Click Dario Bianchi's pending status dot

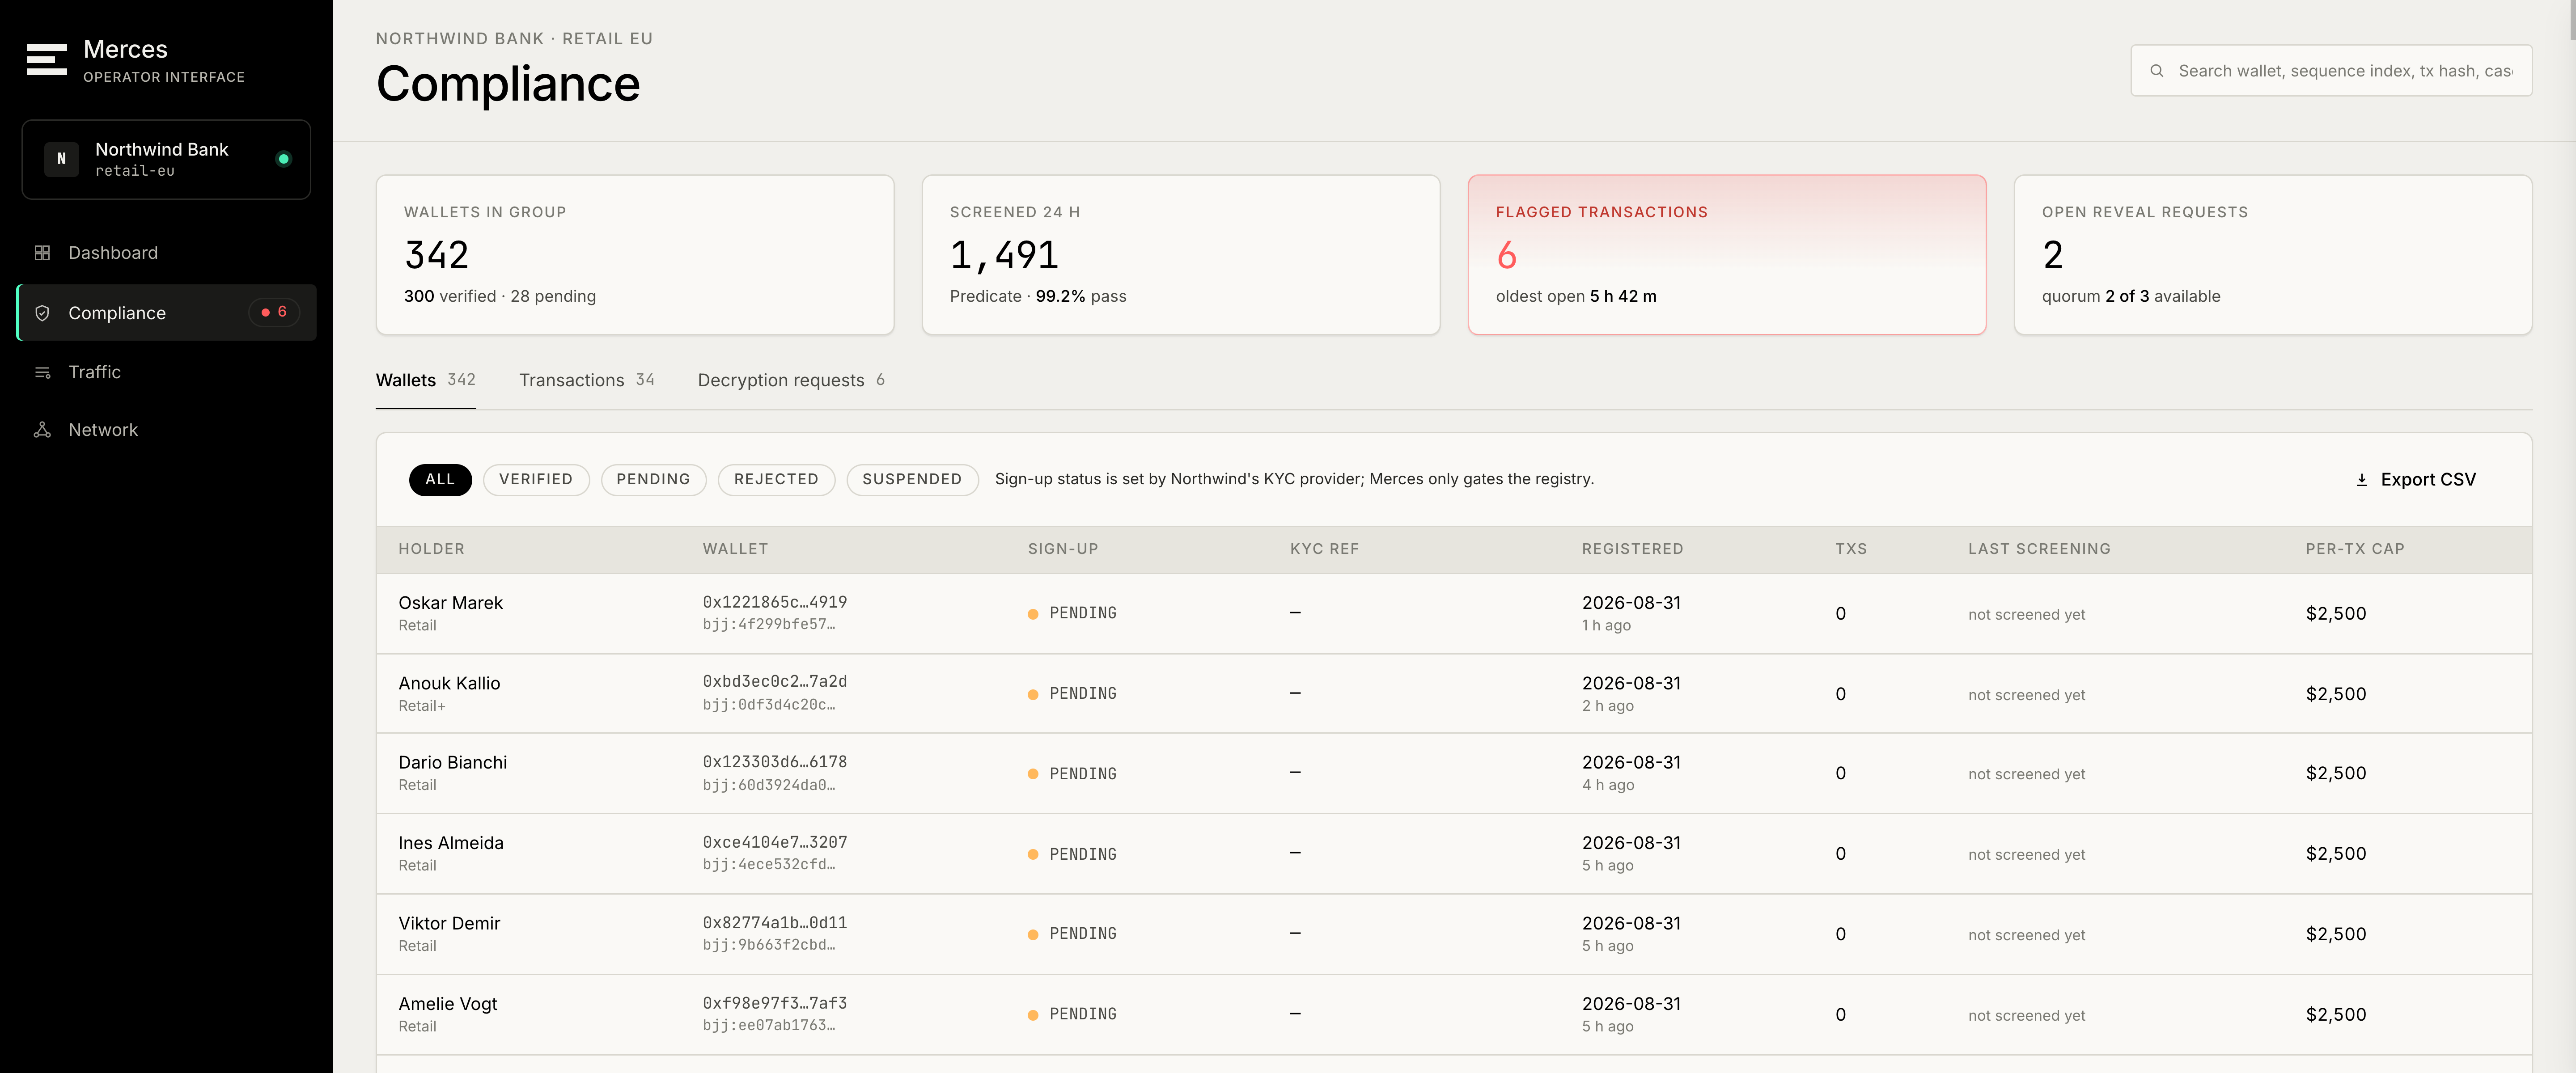pos(1033,774)
